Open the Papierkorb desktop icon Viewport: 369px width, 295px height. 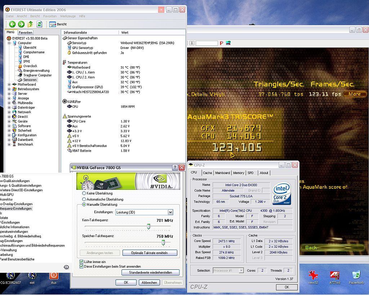coord(356,278)
